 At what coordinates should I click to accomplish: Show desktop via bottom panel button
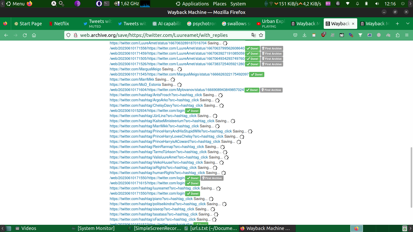[9, 228]
